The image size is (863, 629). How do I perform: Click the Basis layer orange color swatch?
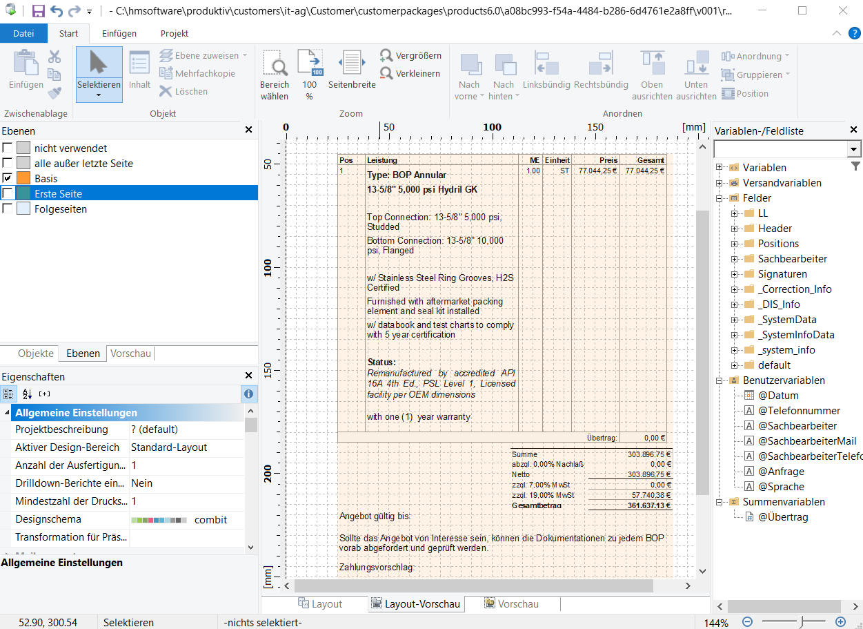tap(24, 178)
